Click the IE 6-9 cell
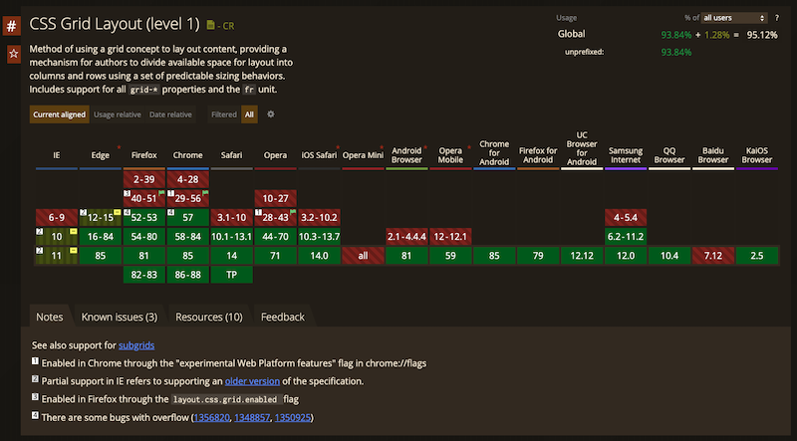797x441 pixels. [57, 217]
